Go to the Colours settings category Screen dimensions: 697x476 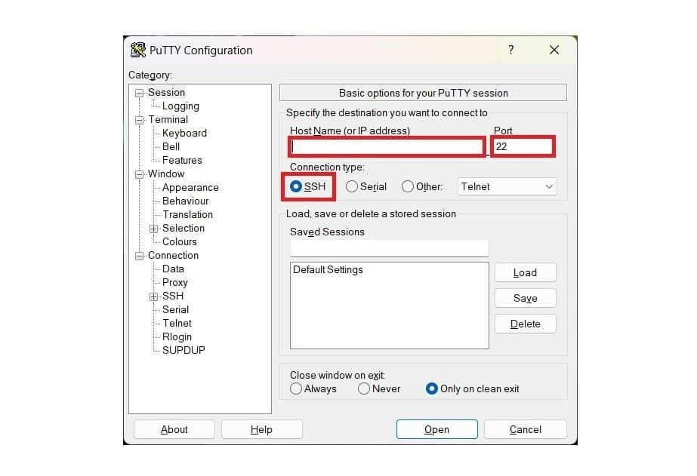179,241
